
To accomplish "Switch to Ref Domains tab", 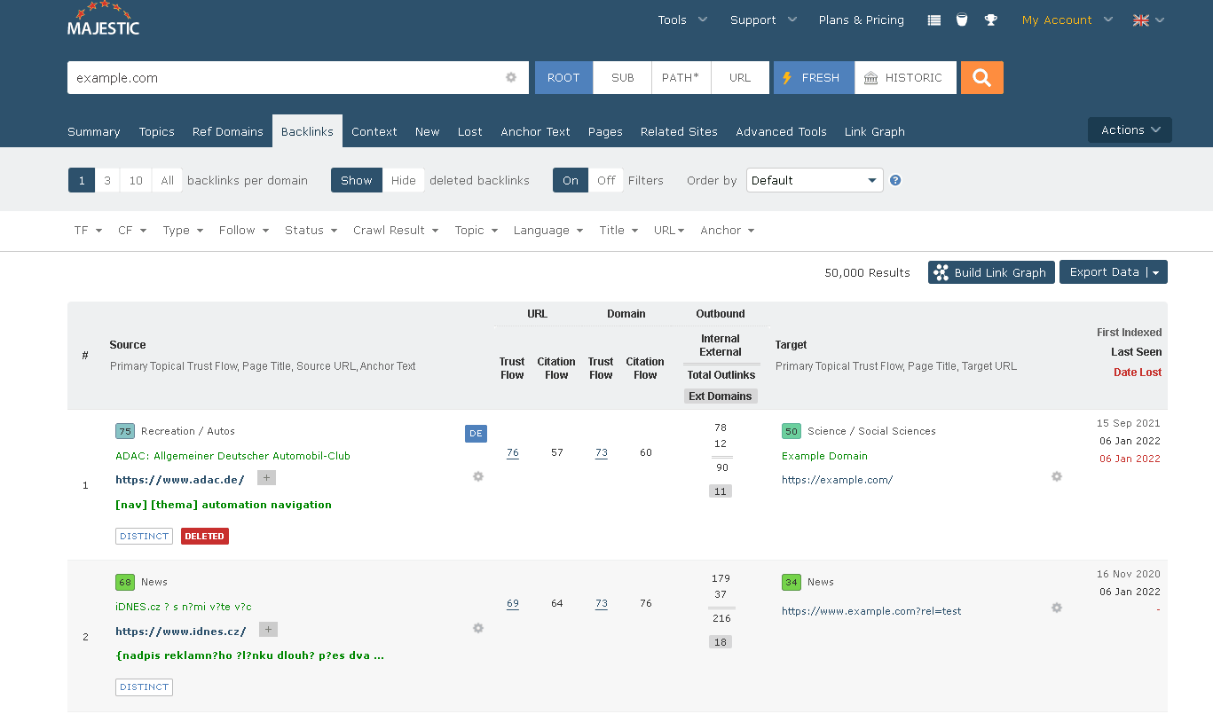I will (x=228, y=131).
